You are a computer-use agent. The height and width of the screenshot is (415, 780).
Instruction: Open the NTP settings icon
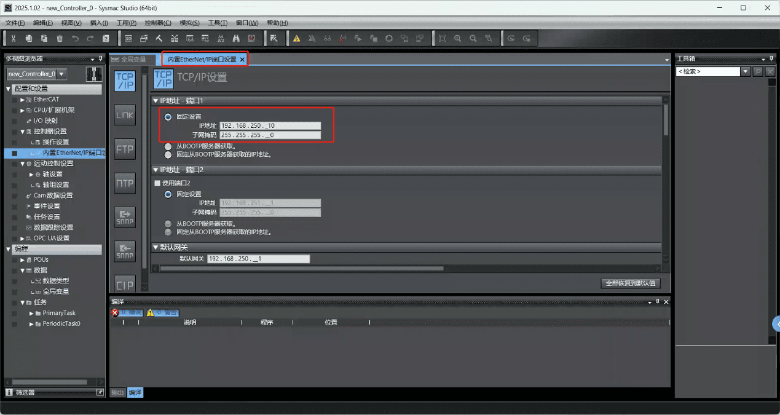(x=124, y=183)
